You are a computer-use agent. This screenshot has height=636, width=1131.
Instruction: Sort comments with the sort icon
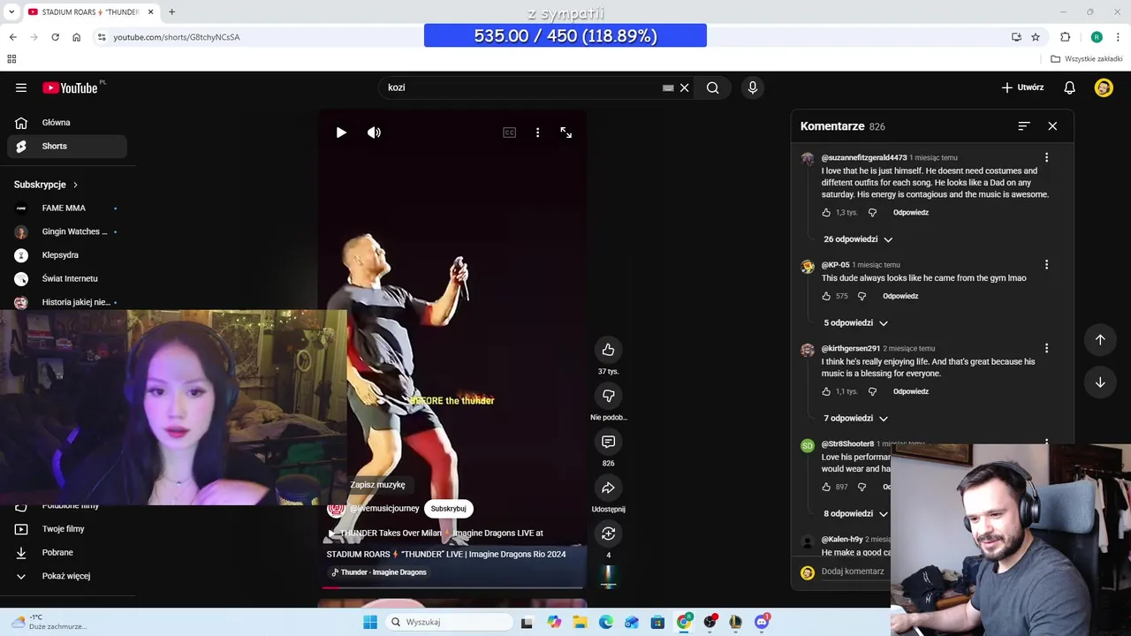click(1023, 126)
